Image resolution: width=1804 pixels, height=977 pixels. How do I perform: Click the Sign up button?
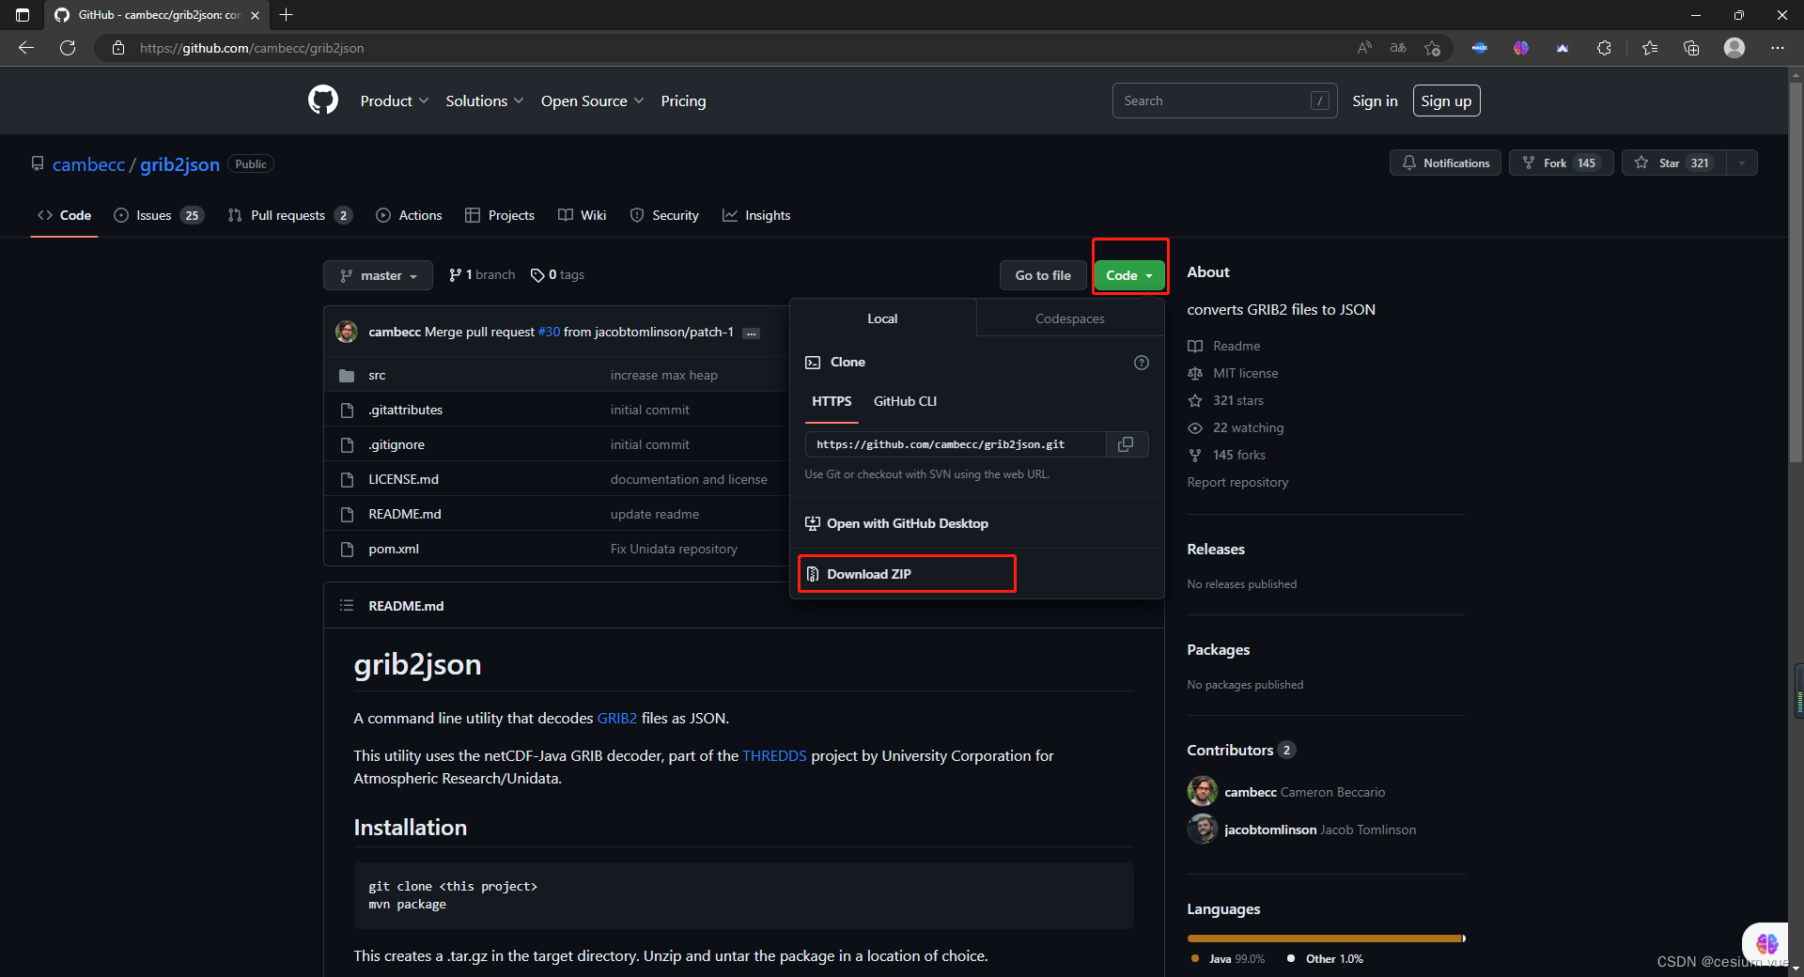click(x=1446, y=101)
